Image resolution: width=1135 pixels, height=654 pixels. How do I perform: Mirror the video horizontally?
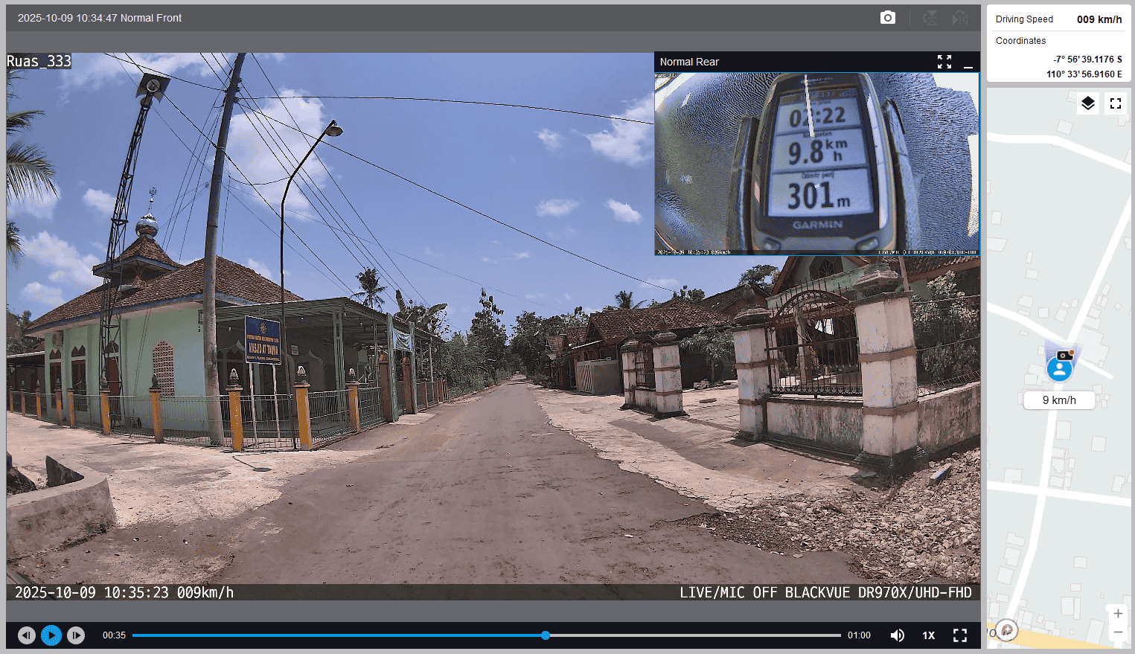(960, 18)
